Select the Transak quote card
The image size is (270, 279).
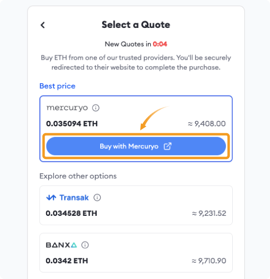click(136, 206)
